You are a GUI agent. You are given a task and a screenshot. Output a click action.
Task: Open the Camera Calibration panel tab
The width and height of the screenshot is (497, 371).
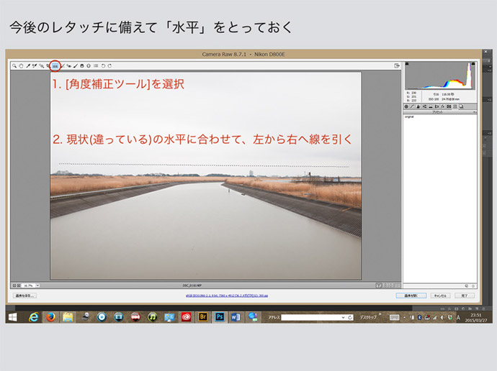point(449,106)
